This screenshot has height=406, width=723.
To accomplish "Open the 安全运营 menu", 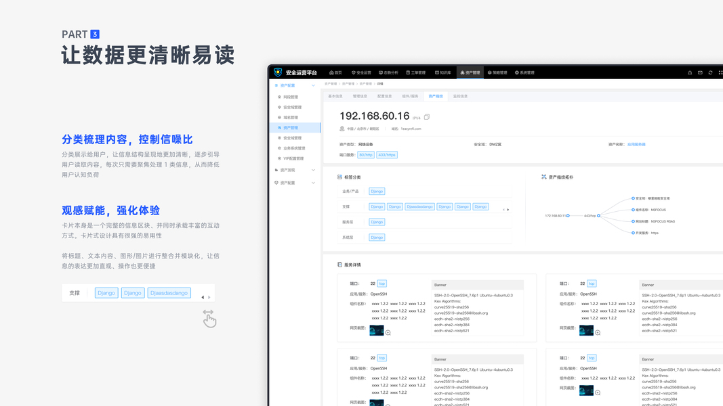I will [362, 72].
